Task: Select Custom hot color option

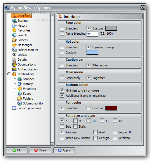Action: point(62,52)
